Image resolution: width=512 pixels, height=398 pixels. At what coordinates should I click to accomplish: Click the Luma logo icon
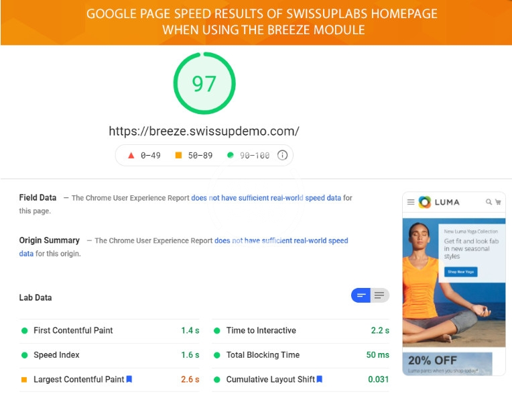coord(425,201)
